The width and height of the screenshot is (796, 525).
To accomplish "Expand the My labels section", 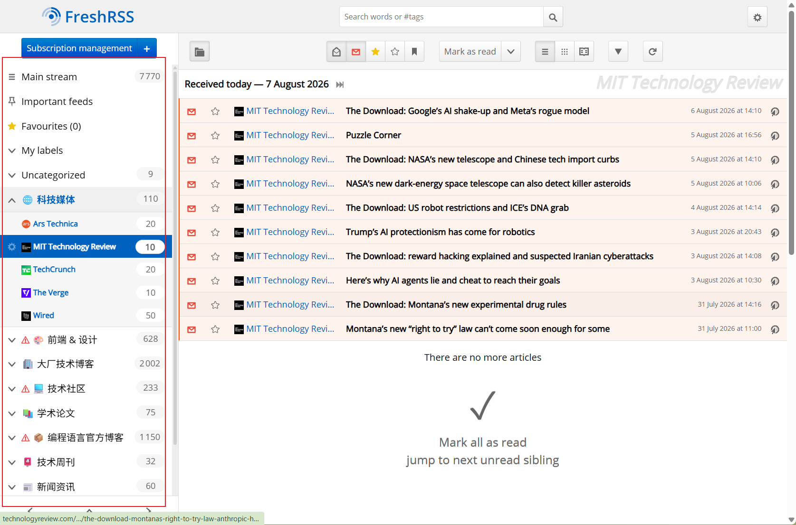I will point(12,150).
